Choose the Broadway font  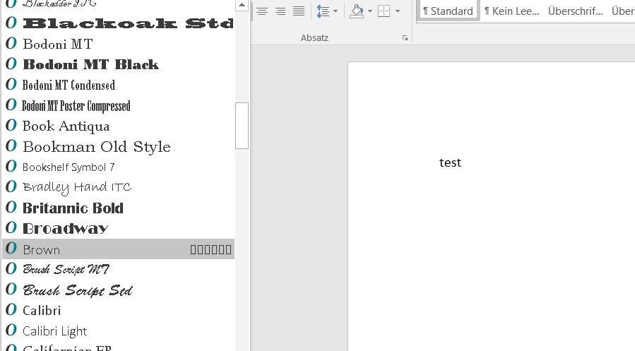[x=118, y=228]
